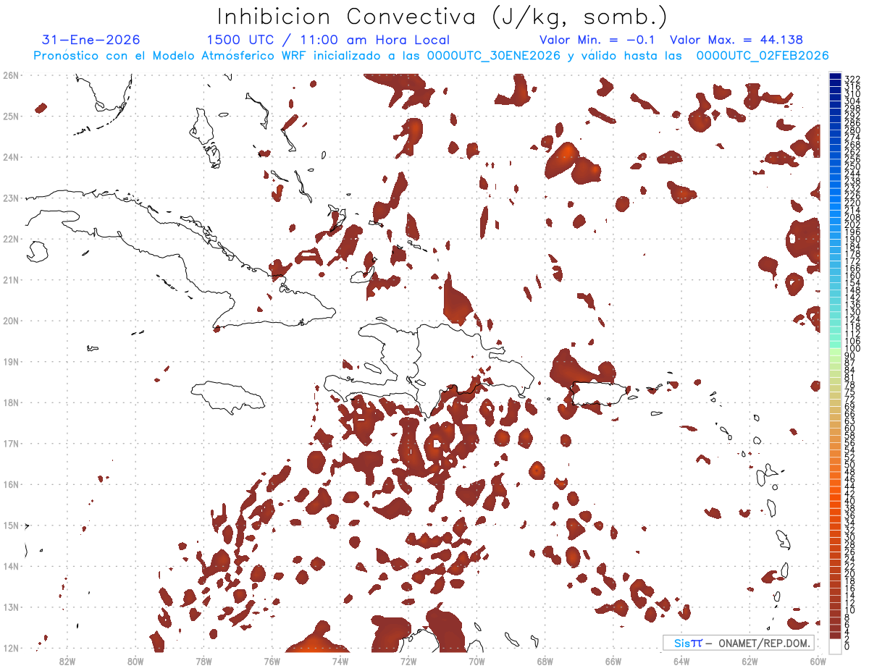Click the color scale value "60"
The width and height of the screenshot is (869, 671).
click(849, 428)
